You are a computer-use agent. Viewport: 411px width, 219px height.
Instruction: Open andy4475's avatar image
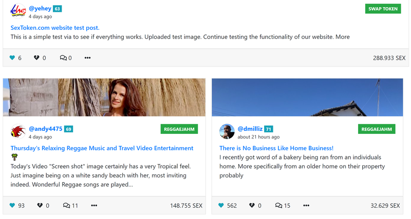[18, 132]
